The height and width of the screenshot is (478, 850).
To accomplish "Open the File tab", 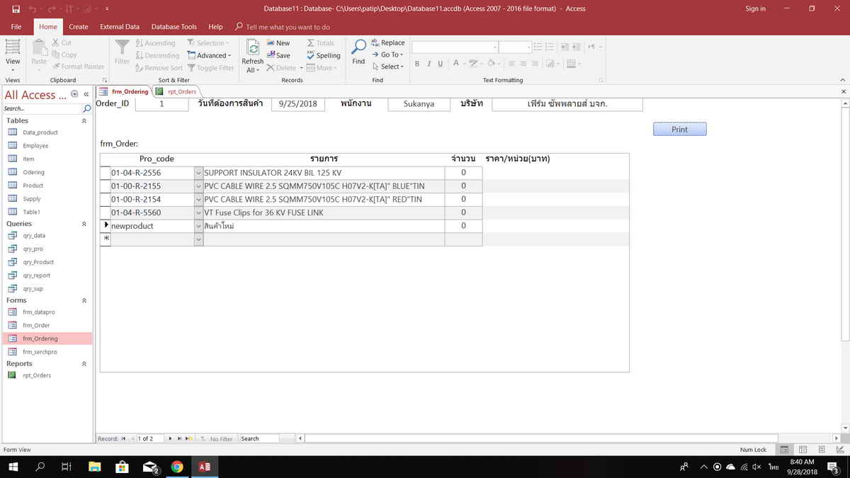I will click(x=16, y=27).
